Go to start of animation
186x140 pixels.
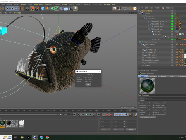tap(74, 115)
